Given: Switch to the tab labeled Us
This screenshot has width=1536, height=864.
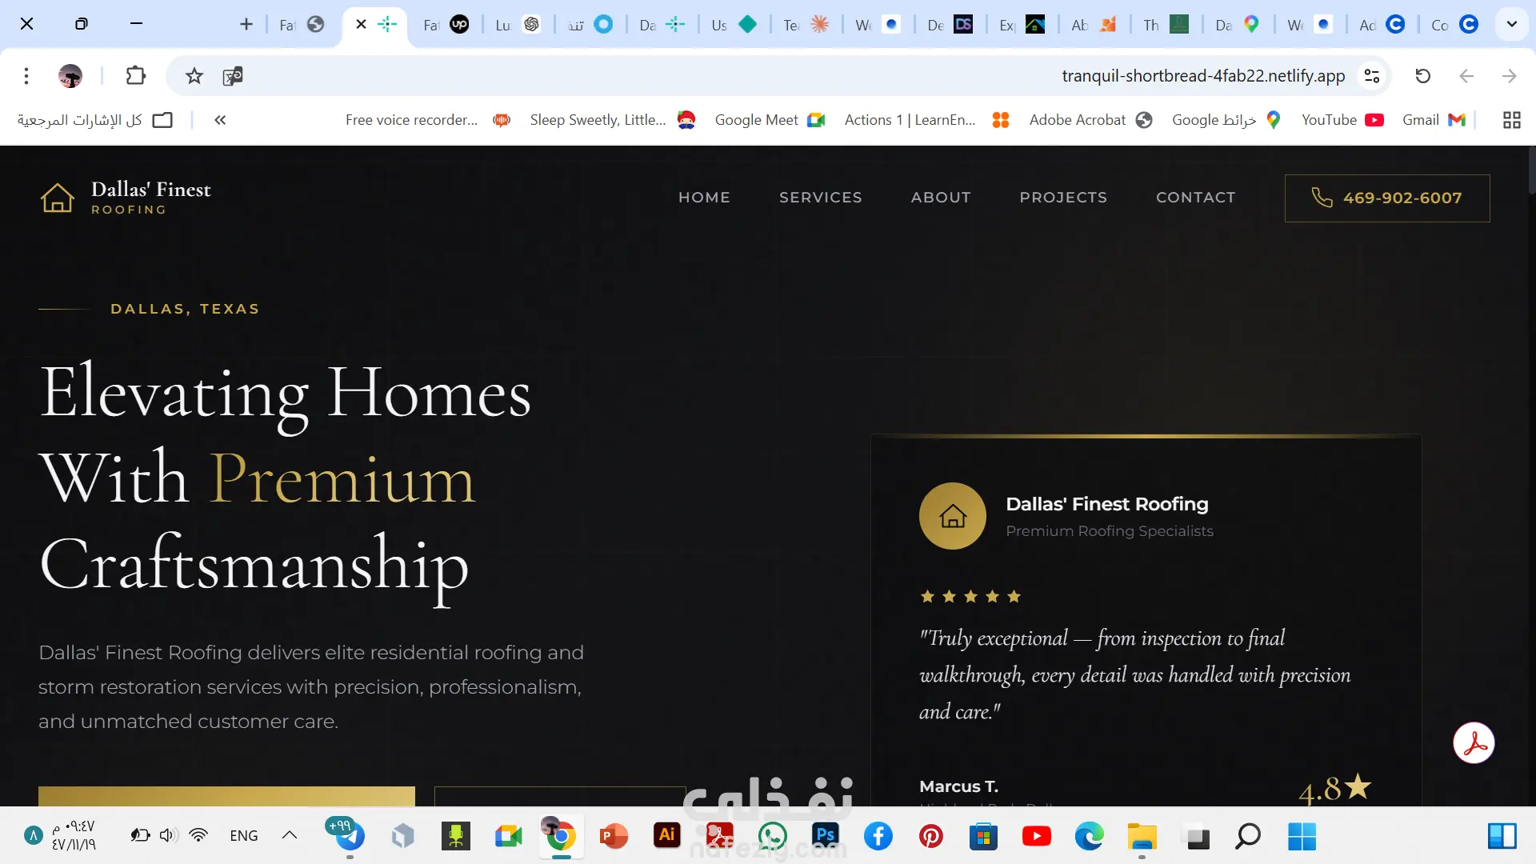Looking at the screenshot, I should point(733,25).
